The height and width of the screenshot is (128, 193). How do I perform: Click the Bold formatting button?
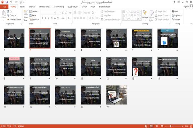pos(42,18)
